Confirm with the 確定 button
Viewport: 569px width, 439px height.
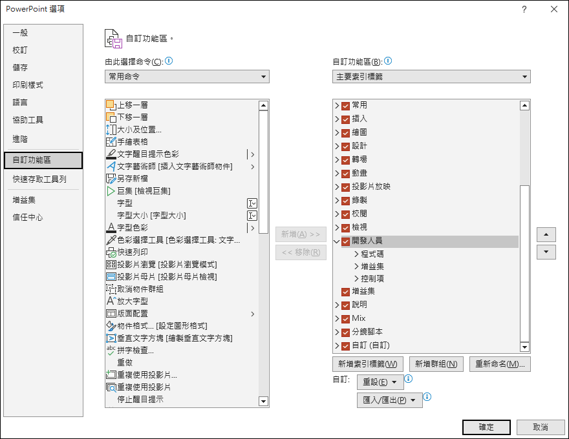(x=486, y=427)
